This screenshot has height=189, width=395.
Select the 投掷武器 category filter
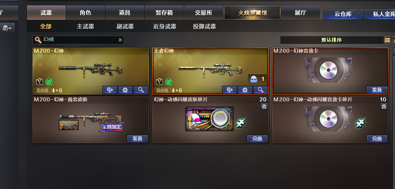pyautogui.click(x=204, y=26)
